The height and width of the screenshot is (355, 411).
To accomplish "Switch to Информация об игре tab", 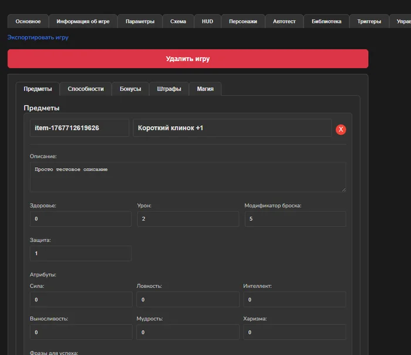I will coord(83,21).
